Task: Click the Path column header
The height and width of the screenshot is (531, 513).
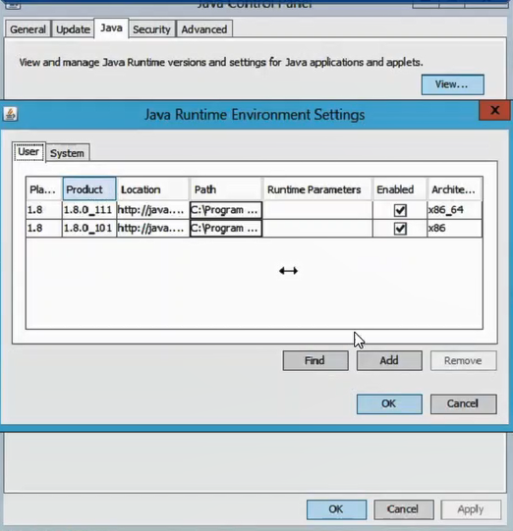Action: (x=226, y=189)
